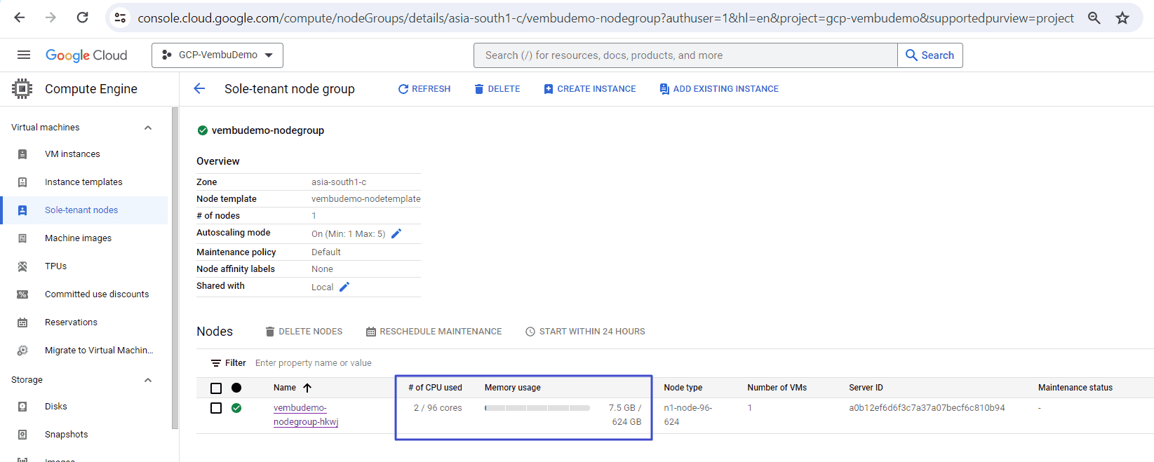Click the Filter icon above nodes table
This screenshot has height=462, width=1154.
[216, 363]
